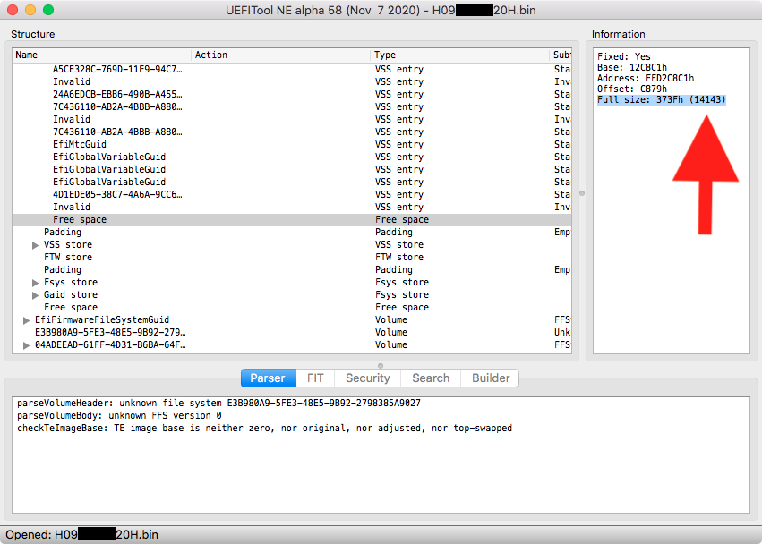The width and height of the screenshot is (762, 544).
Task: Expand the 04ADEEAD-61FF-4D31 volume
Action: [x=26, y=345]
